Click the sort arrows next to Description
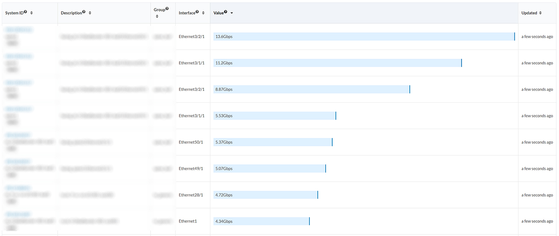 pyautogui.click(x=90, y=13)
